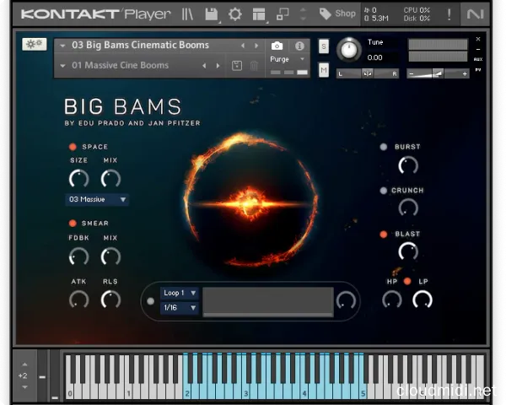Mute the instrument with M button
The width and height of the screenshot is (506, 405).
point(324,70)
